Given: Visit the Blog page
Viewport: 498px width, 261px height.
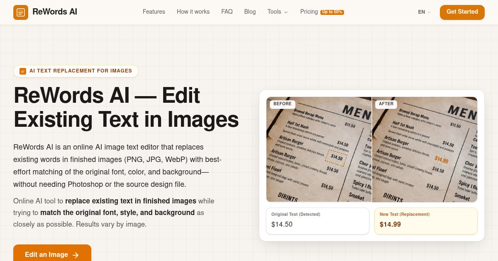Looking at the screenshot, I should (250, 12).
